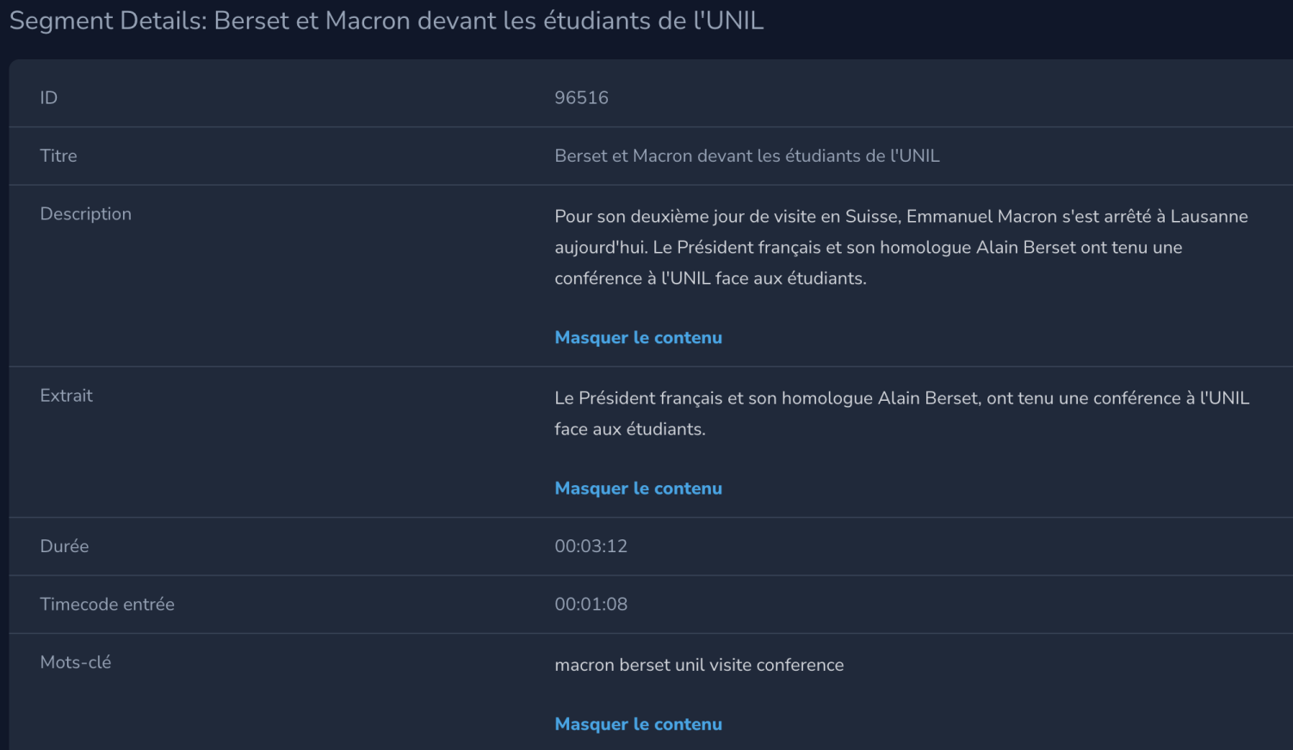Screen dimensions: 1293x750
Task: Click 'Masquer le contenu' under the Extrait
Action: (x=638, y=488)
